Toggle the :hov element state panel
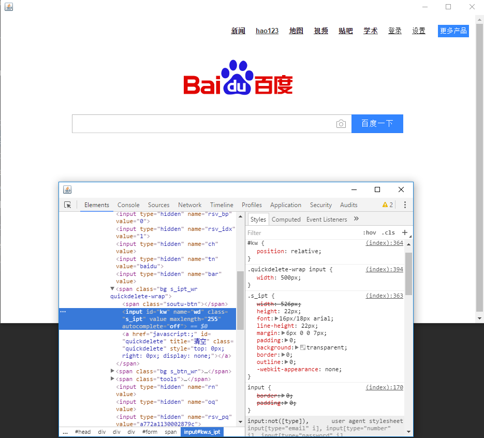484x438 pixels. coord(369,233)
